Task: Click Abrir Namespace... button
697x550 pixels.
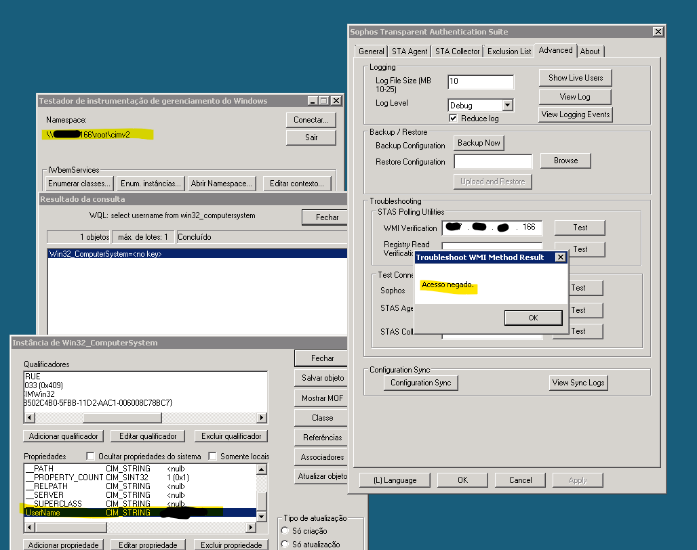Action: point(221,184)
